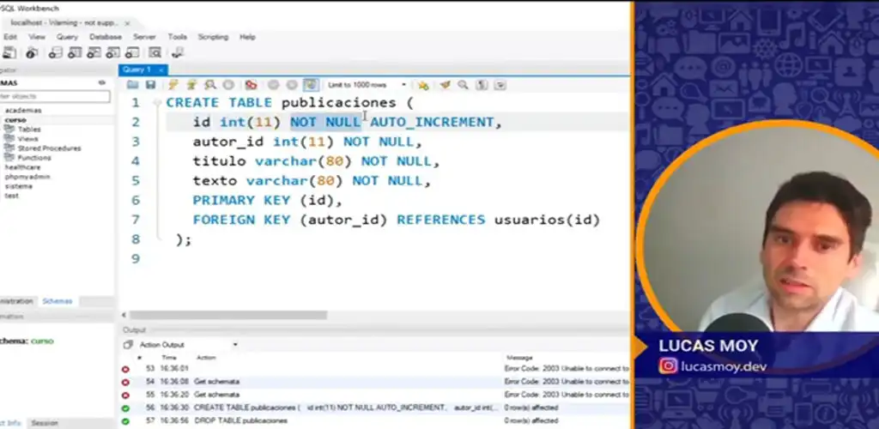Switch to the Administration tab in navigator

17,301
